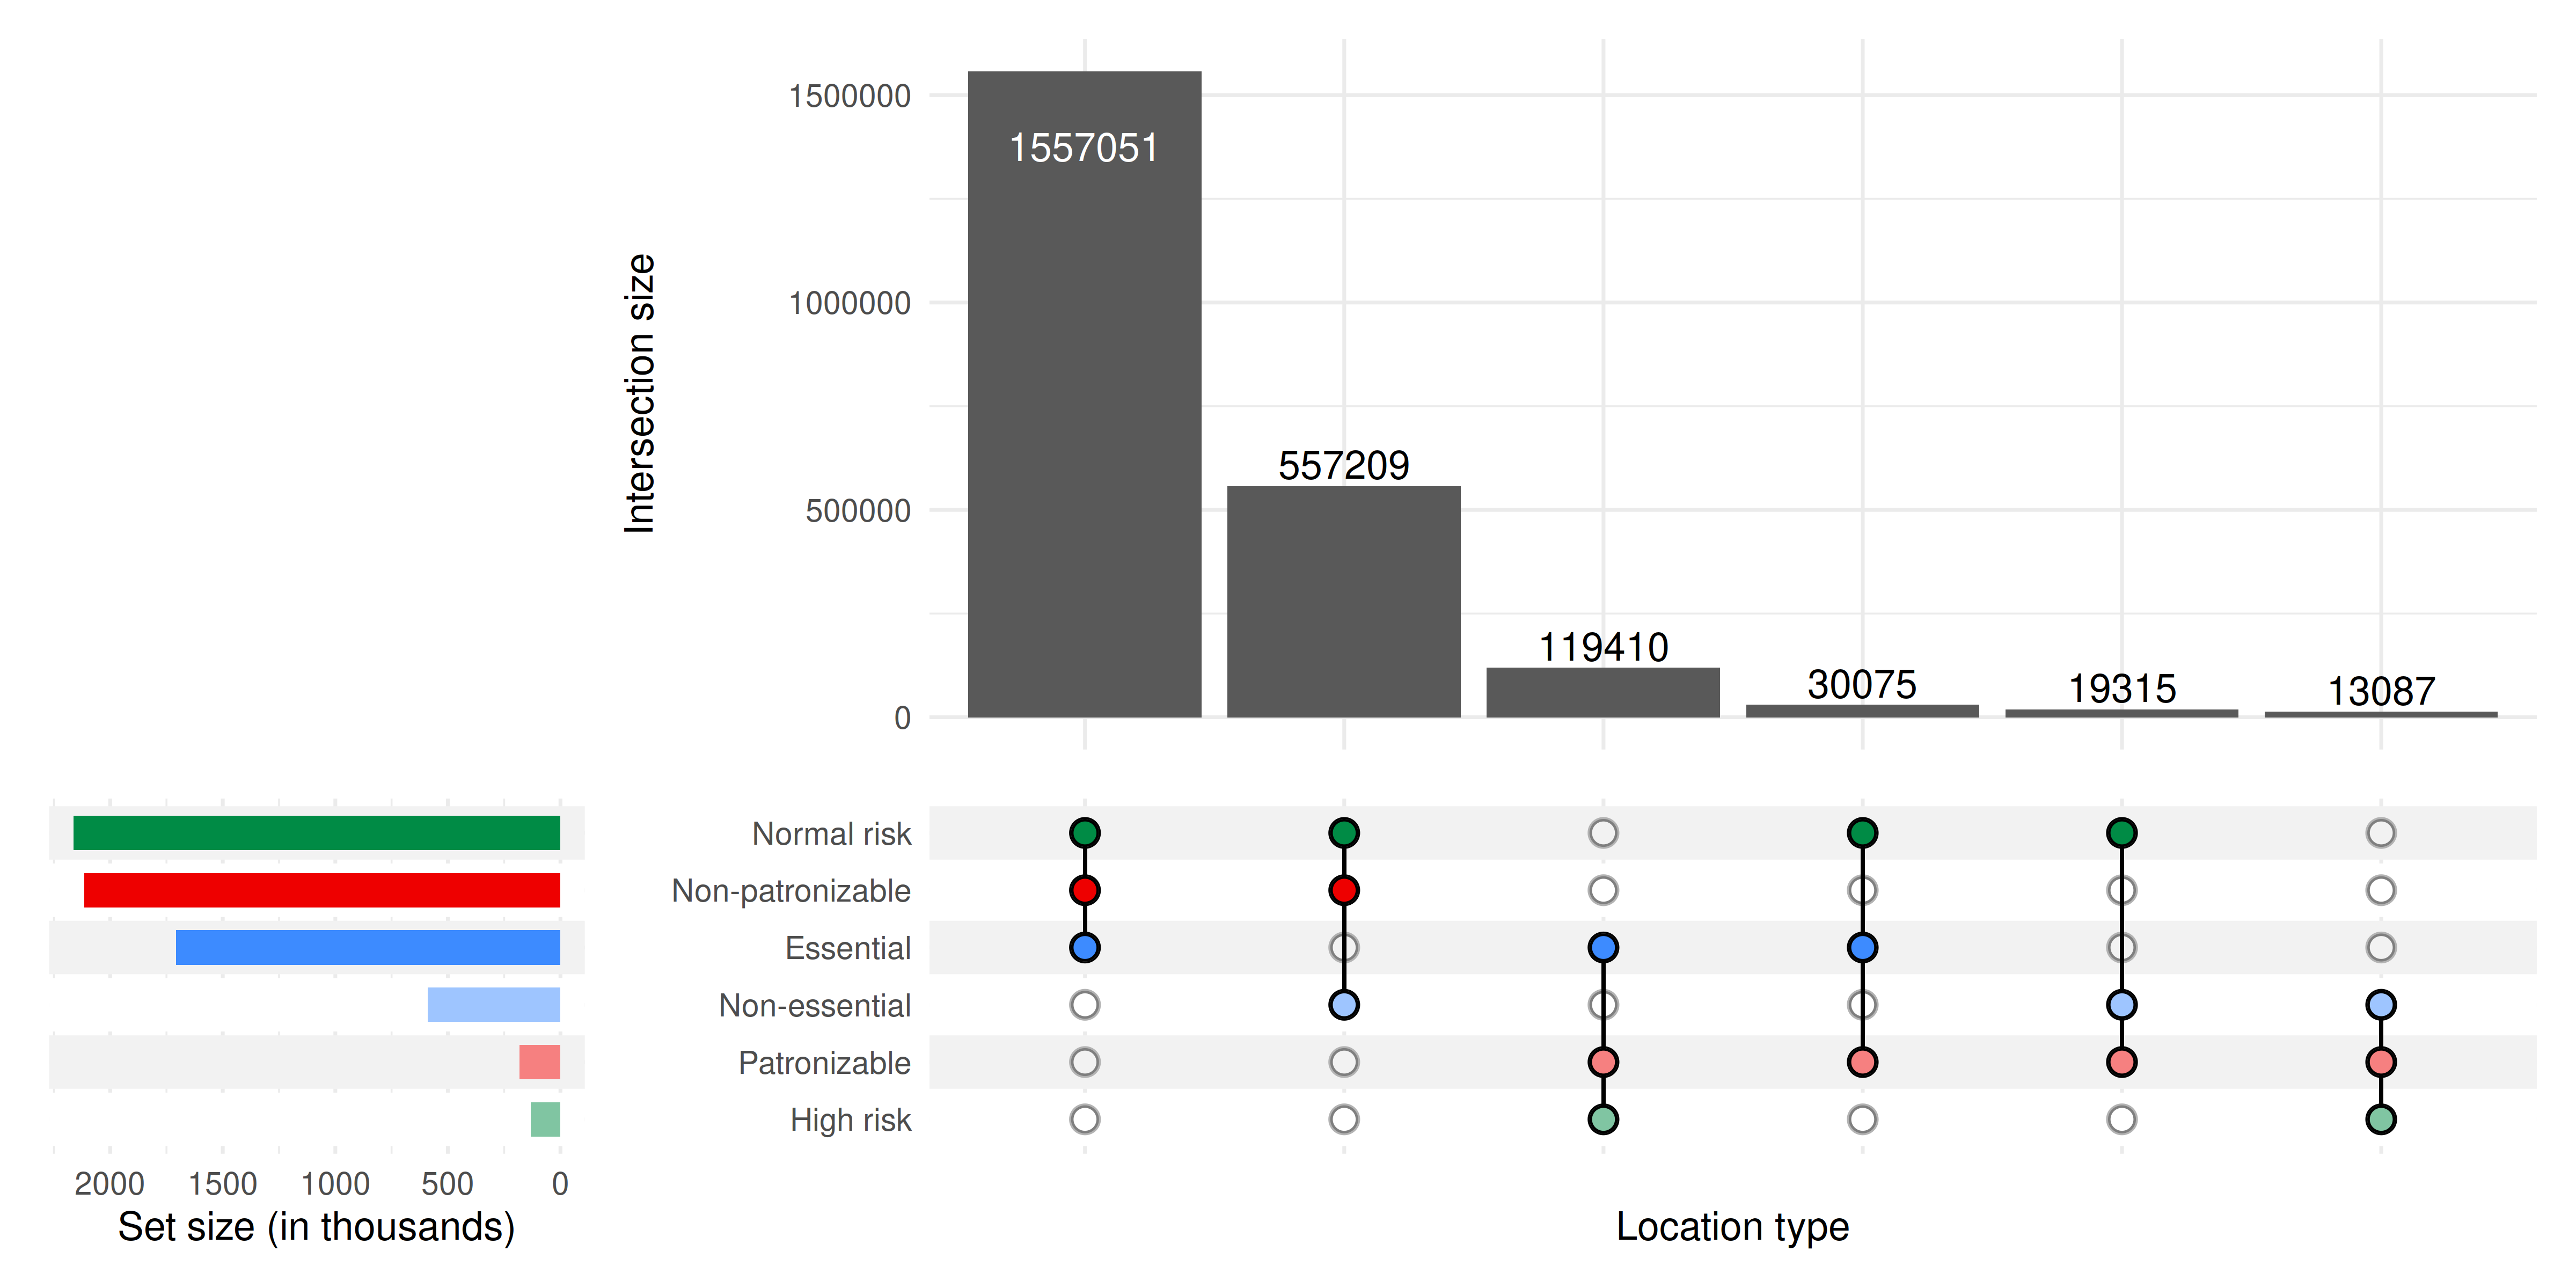
Task: Click the thin bar under the 19315 label
Action: click(x=2121, y=713)
